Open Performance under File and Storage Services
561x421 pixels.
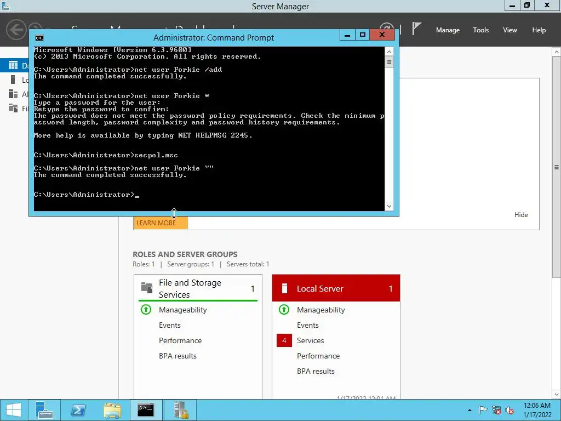tap(180, 340)
